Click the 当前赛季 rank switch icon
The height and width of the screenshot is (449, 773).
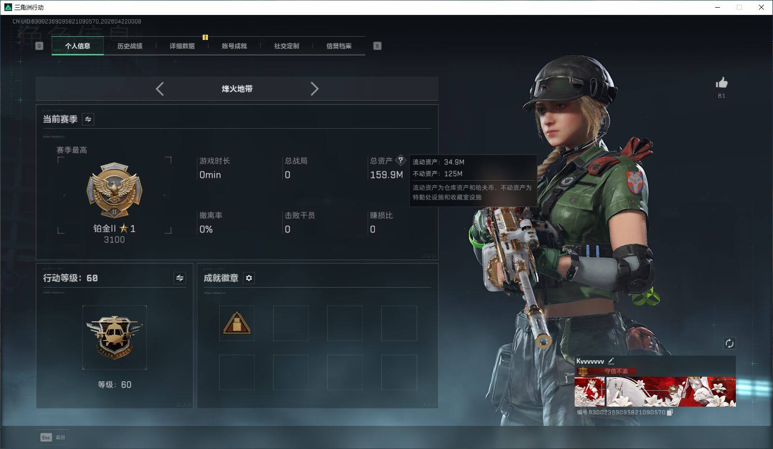[88, 119]
